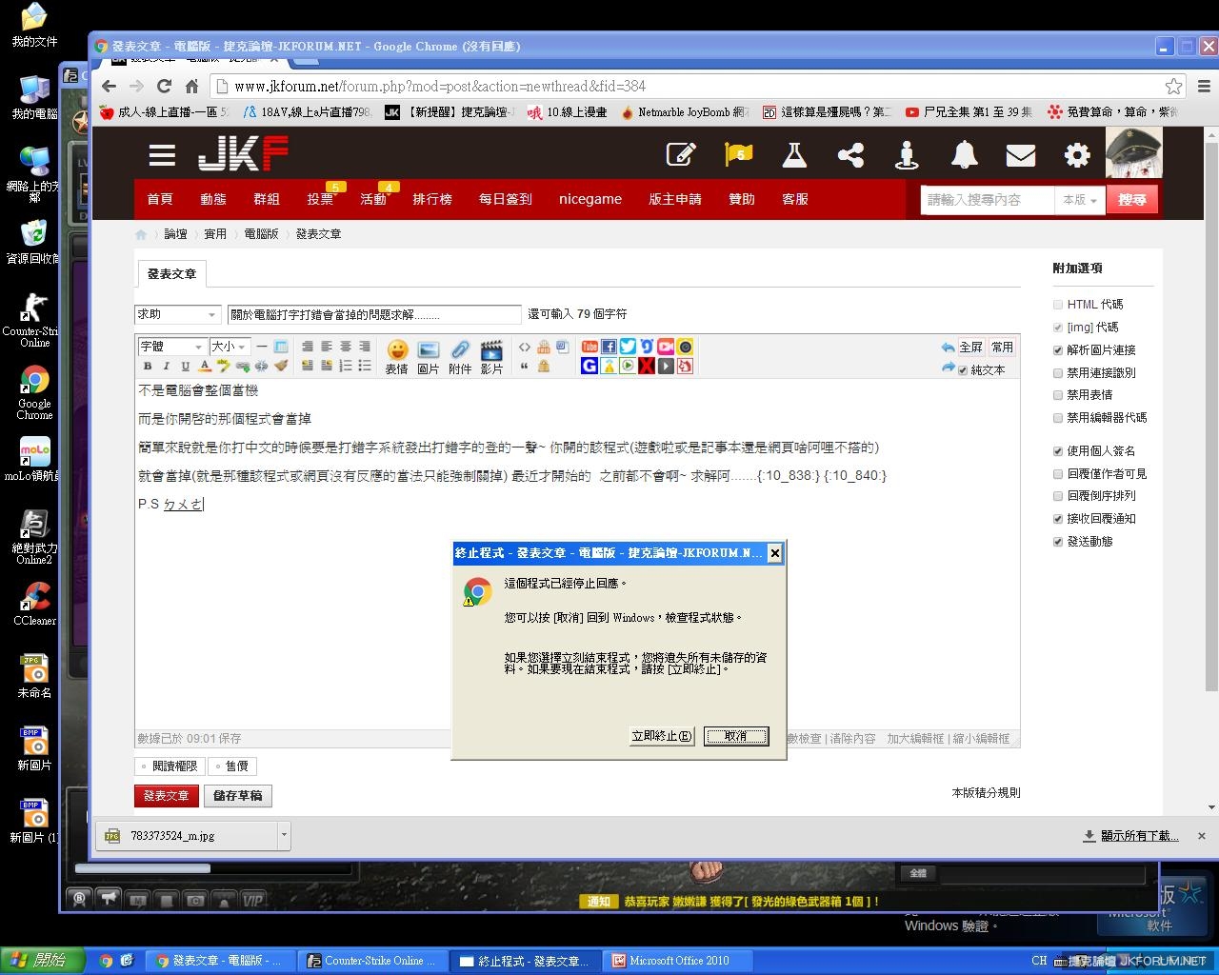
Task: Click the search input field
Action: (x=986, y=200)
